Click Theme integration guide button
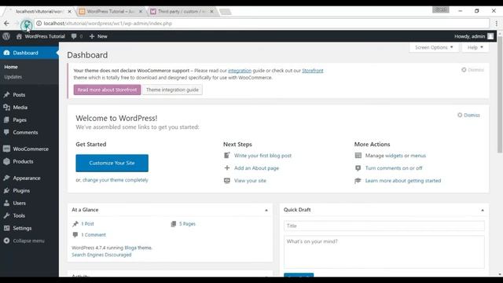The width and height of the screenshot is (503, 283). click(172, 90)
